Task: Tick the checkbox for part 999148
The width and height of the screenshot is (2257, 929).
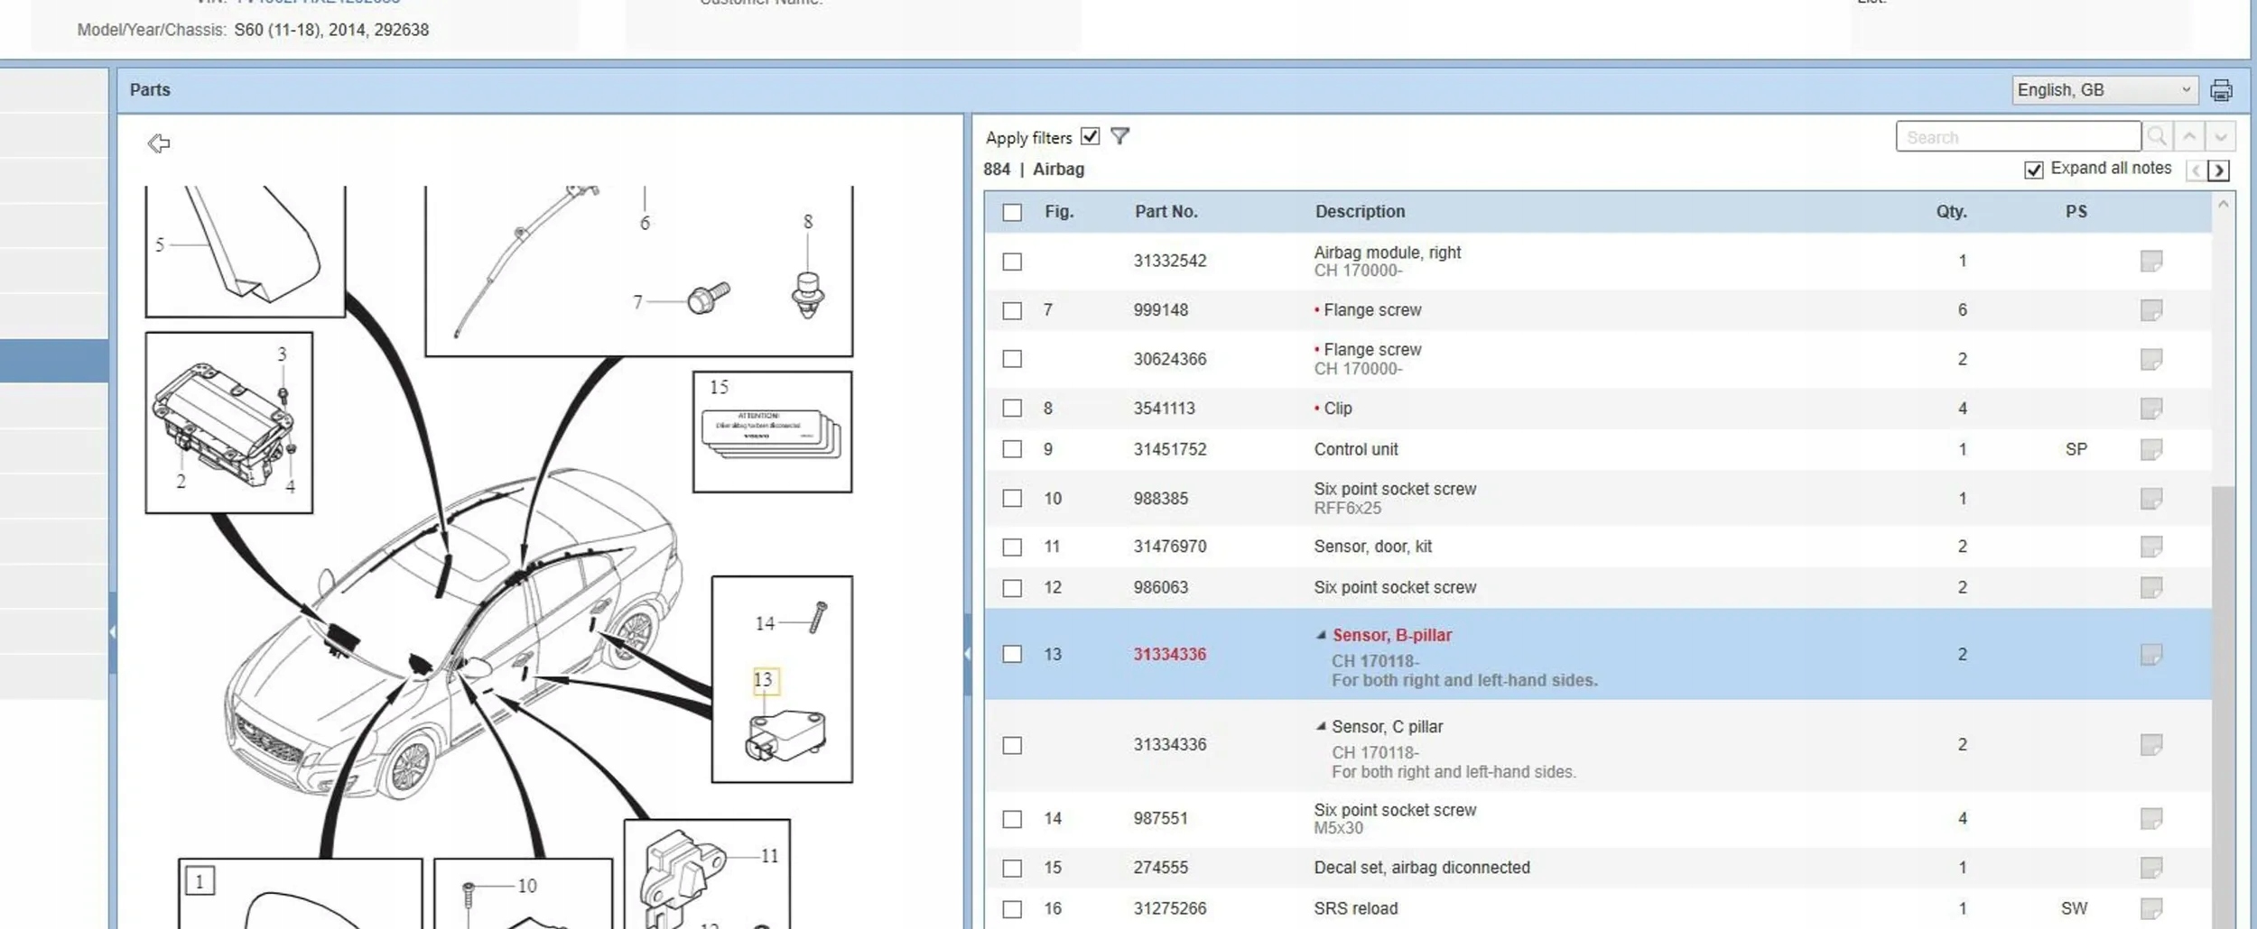Action: (1012, 310)
